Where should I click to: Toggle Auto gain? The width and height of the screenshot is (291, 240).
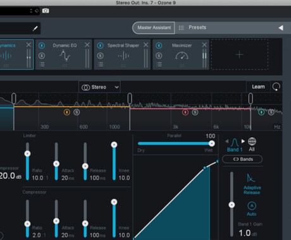point(252,208)
